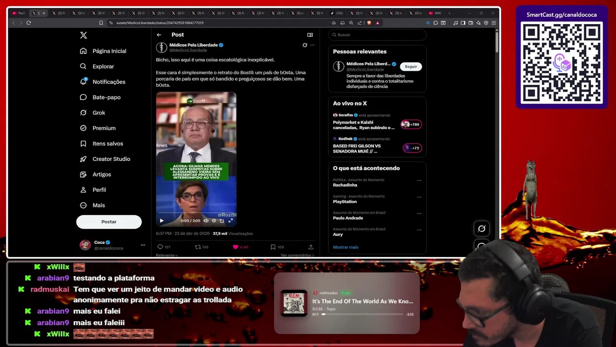Open the post's more options ellipsis

pos(312,45)
